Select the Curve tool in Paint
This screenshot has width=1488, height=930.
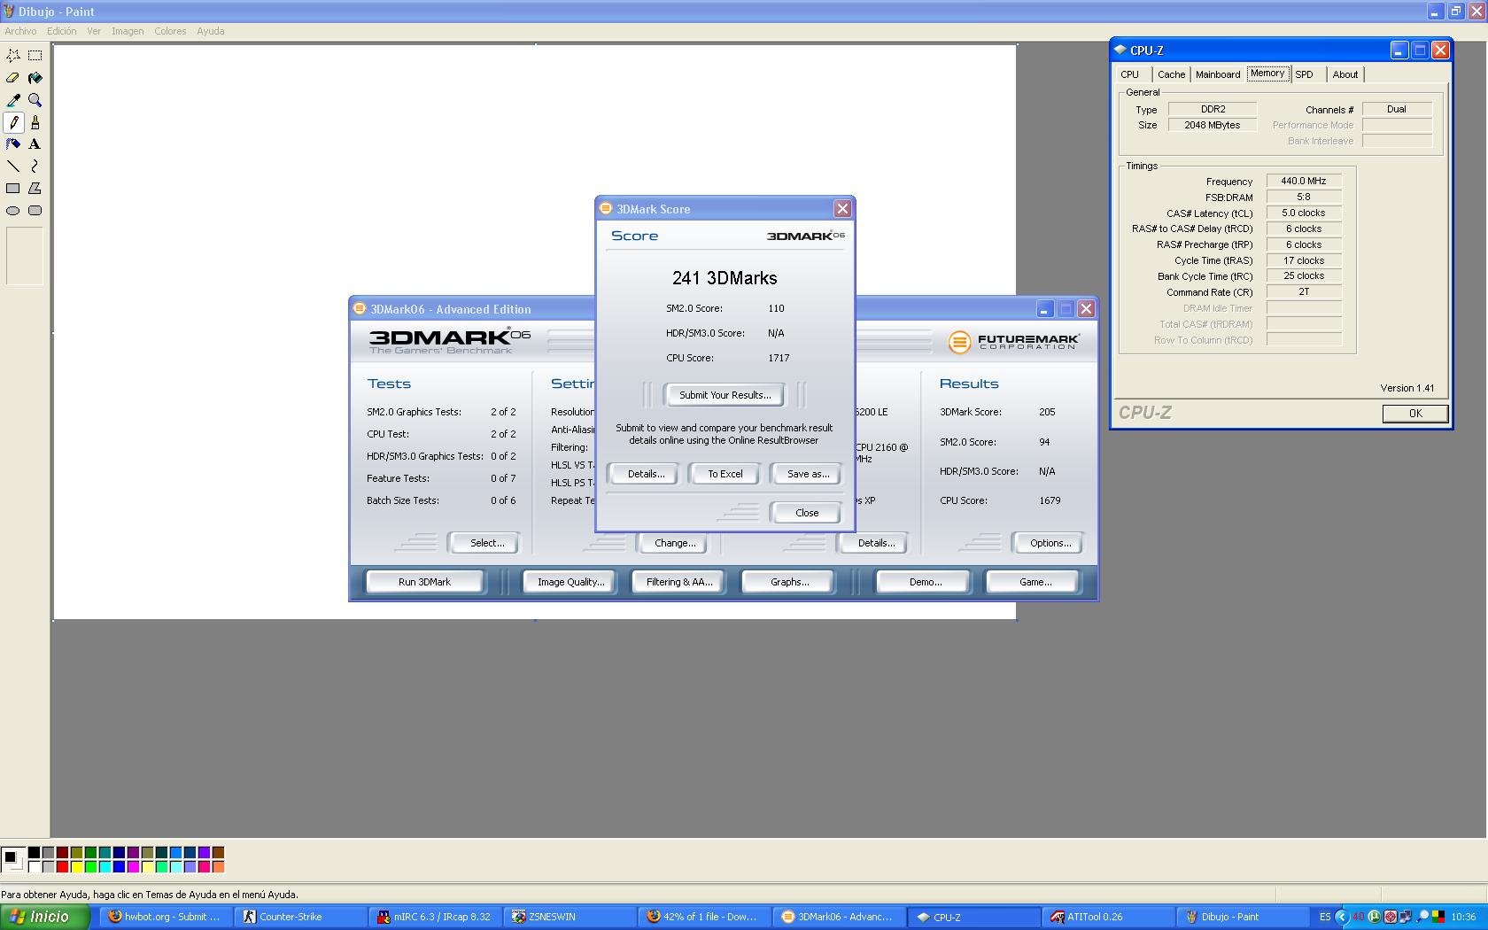[x=35, y=167]
